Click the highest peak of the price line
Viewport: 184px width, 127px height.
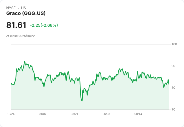click(24, 61)
